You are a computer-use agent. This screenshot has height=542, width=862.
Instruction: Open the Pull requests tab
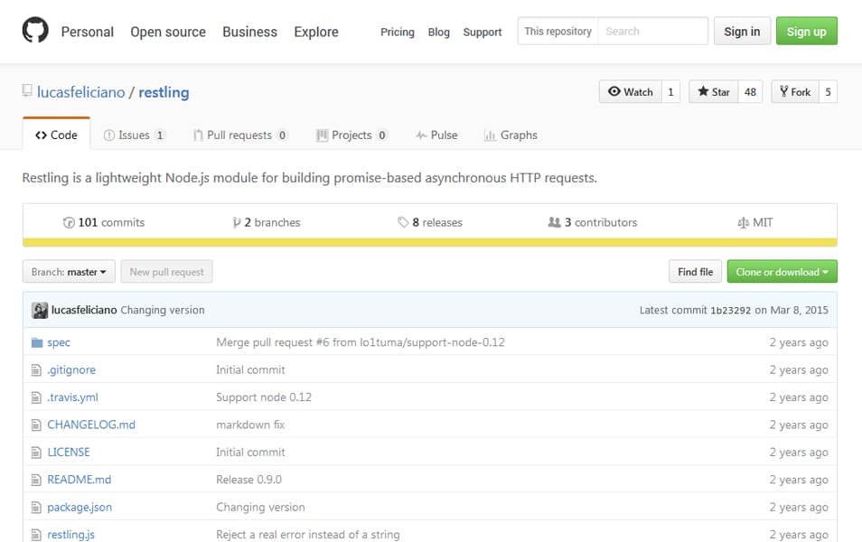239,135
